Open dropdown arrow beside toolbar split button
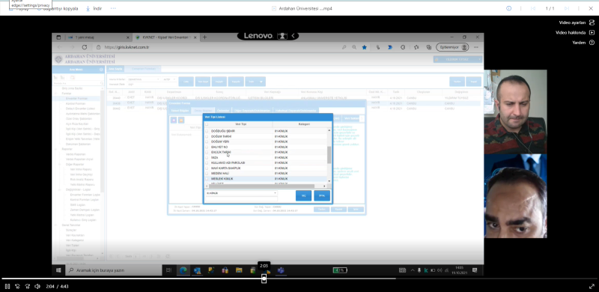This screenshot has height=292, width=599. (261, 82)
